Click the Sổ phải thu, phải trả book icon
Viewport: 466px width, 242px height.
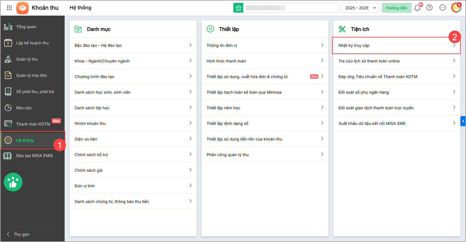coord(8,91)
